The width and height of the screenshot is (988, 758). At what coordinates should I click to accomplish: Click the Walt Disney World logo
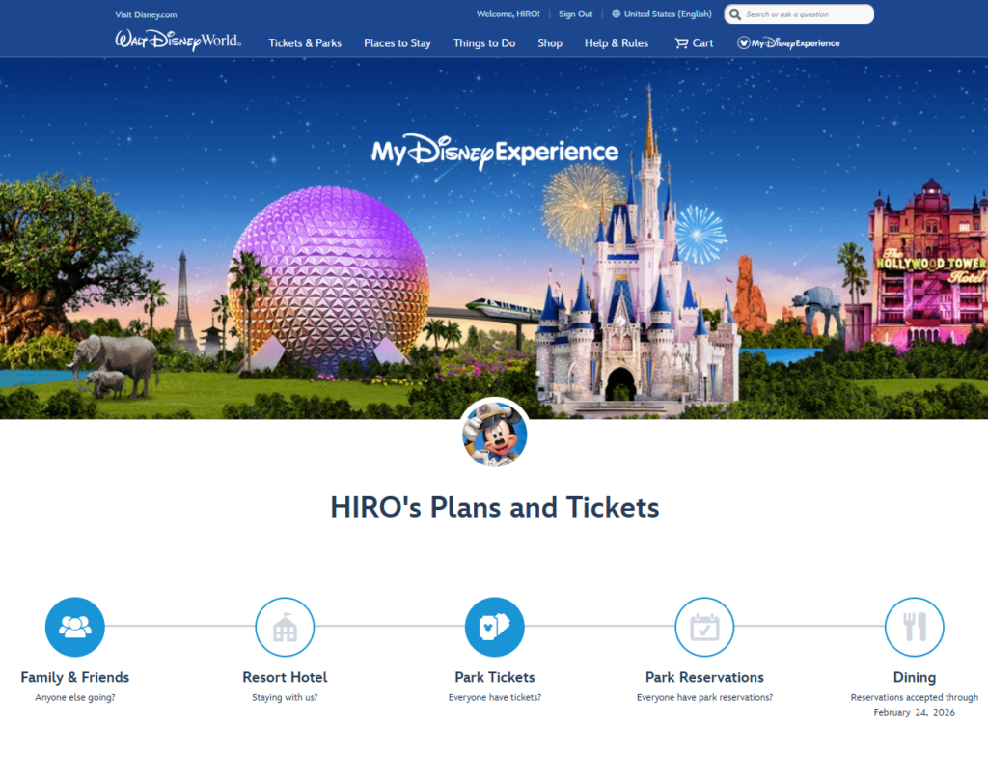(178, 41)
